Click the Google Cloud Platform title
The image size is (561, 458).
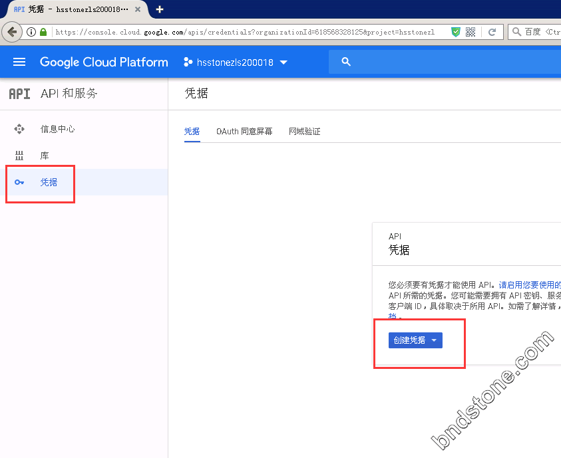[x=104, y=62]
